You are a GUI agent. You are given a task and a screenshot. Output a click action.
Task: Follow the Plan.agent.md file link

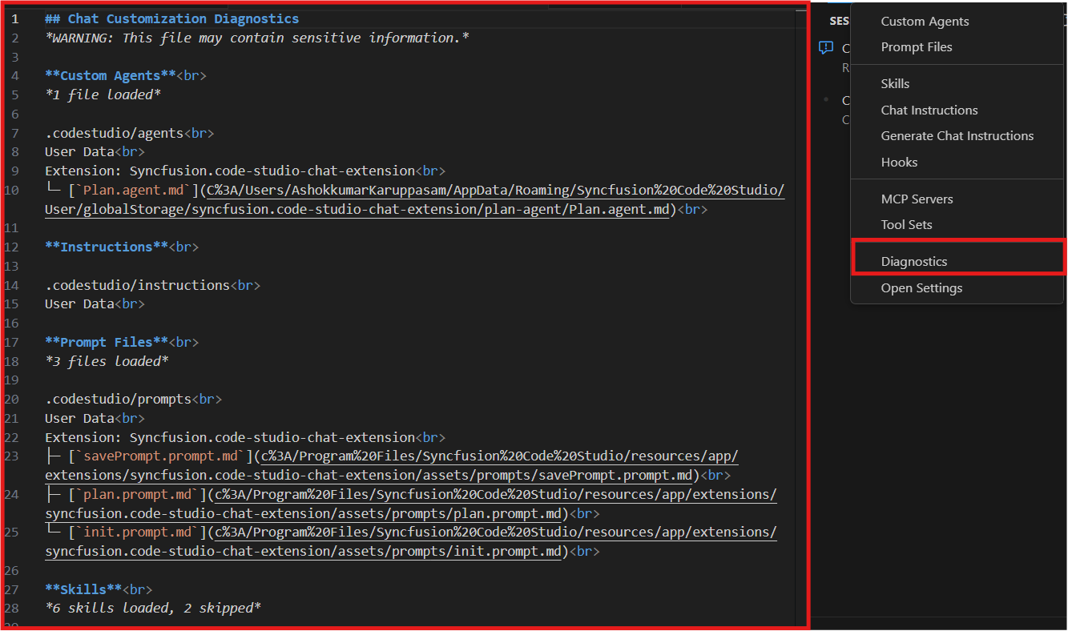point(131,190)
